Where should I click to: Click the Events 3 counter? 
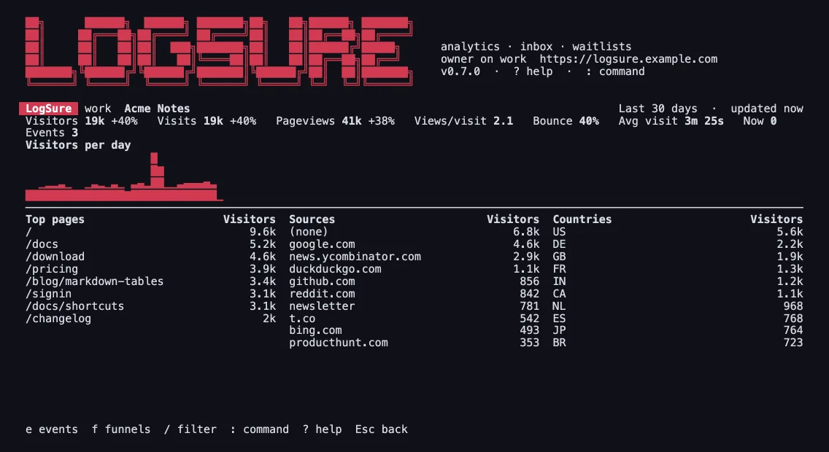pos(52,133)
